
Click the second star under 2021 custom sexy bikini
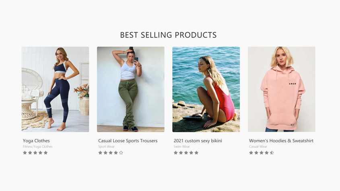[x=181, y=153]
